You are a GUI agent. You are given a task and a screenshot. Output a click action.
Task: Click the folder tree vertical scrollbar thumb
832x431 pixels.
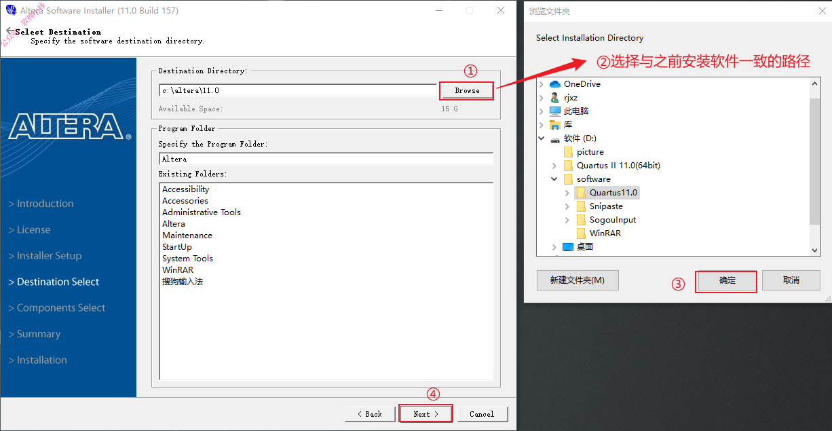[815, 161]
